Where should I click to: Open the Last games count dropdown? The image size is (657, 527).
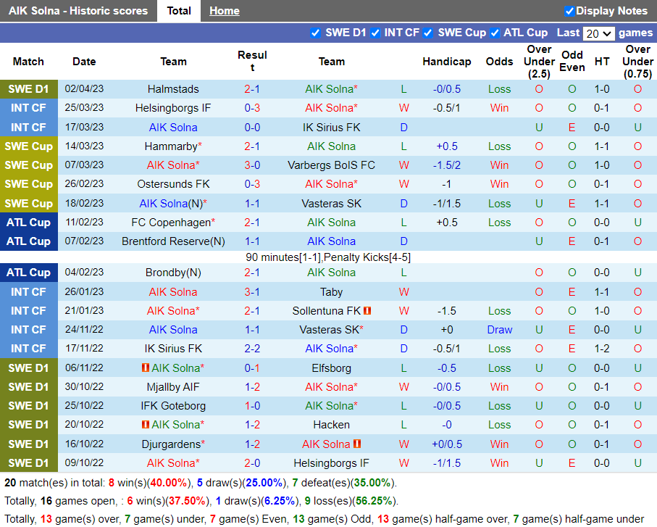coord(598,33)
